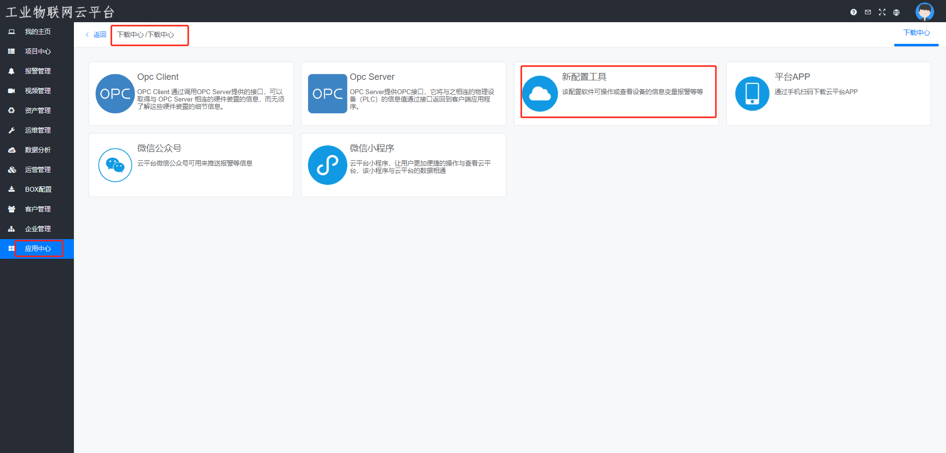Open messages via the envelope icon
946x453 pixels.
point(868,12)
